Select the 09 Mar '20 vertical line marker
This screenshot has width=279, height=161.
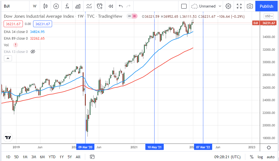click(x=85, y=147)
